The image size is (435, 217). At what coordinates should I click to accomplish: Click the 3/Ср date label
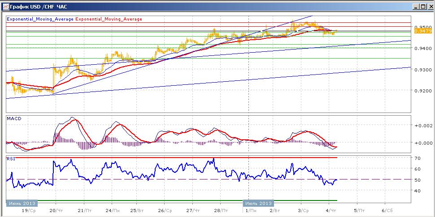(303, 210)
